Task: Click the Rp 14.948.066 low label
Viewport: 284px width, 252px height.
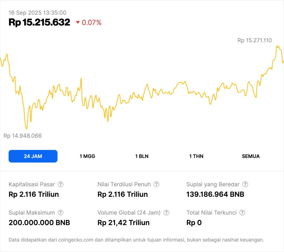Action: click(x=22, y=136)
